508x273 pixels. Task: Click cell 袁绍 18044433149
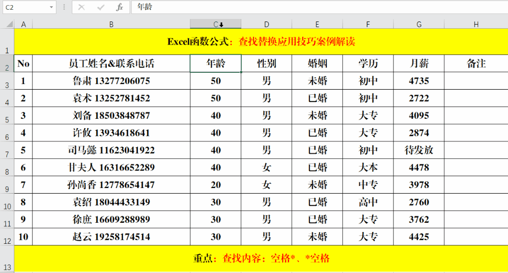pos(111,202)
